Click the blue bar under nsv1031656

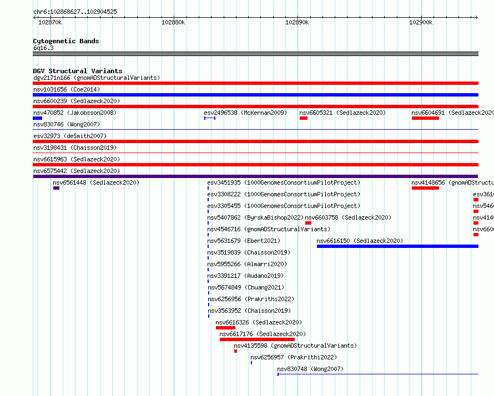(255, 95)
